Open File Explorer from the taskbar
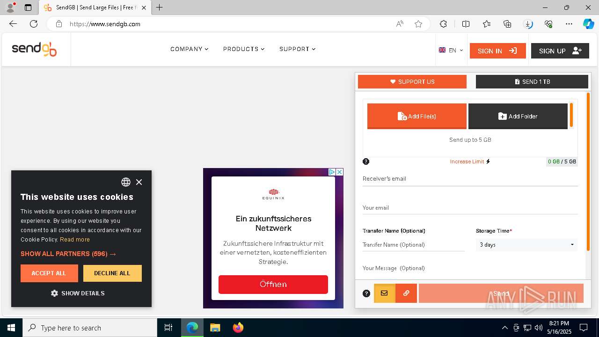Viewport: 599px width, 337px height. pos(215,328)
